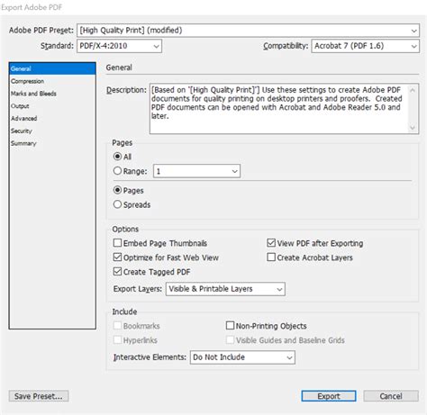Click the description scrollbar down arrow
This screenshot has width=427, height=415.
coord(413,128)
